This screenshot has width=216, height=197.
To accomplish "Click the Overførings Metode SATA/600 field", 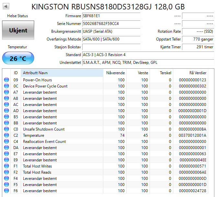I will point(111,39).
